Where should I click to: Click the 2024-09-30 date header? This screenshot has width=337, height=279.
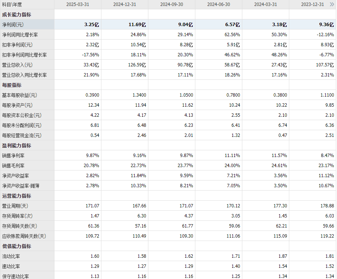point(171,4)
